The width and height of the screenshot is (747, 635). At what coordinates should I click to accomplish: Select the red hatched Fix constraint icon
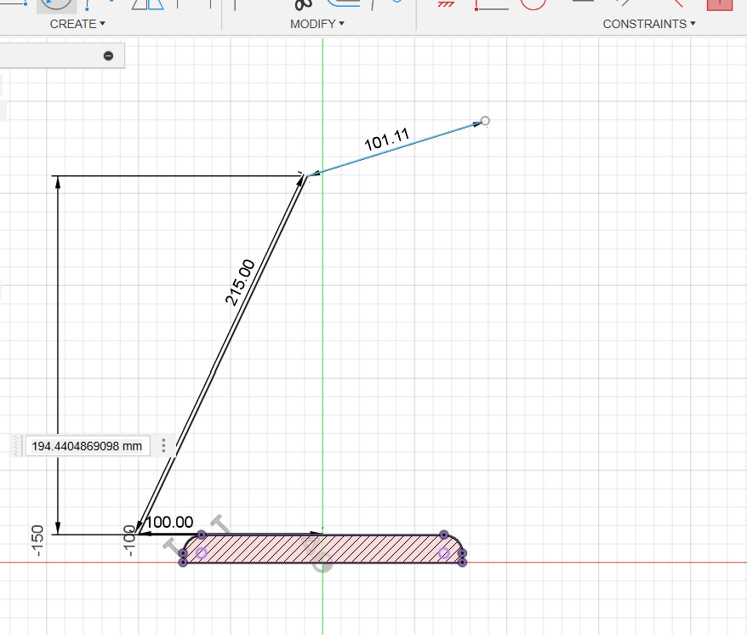[x=446, y=3]
